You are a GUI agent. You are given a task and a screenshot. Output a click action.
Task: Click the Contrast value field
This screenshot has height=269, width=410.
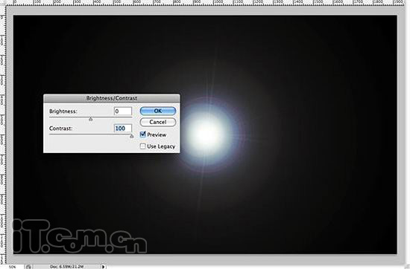click(123, 129)
